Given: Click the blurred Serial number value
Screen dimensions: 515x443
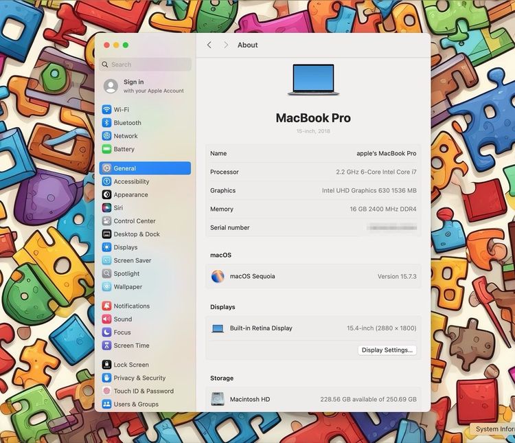Looking at the screenshot, I should coord(392,227).
